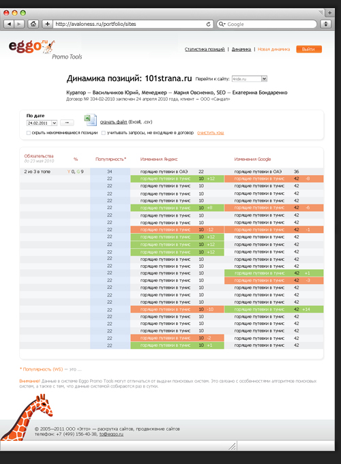The width and height of the screenshot is (341, 464).
Task: Click the orange Google row showing -8
Action: pos(273,179)
